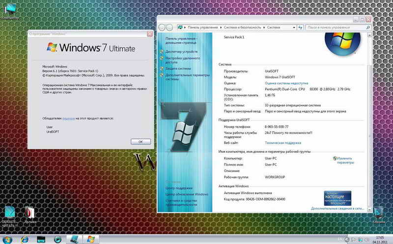Viewport: 393px width, 244px height.
Task: Click the memory value '1,46 ГБ'
Action: [x=270, y=95]
